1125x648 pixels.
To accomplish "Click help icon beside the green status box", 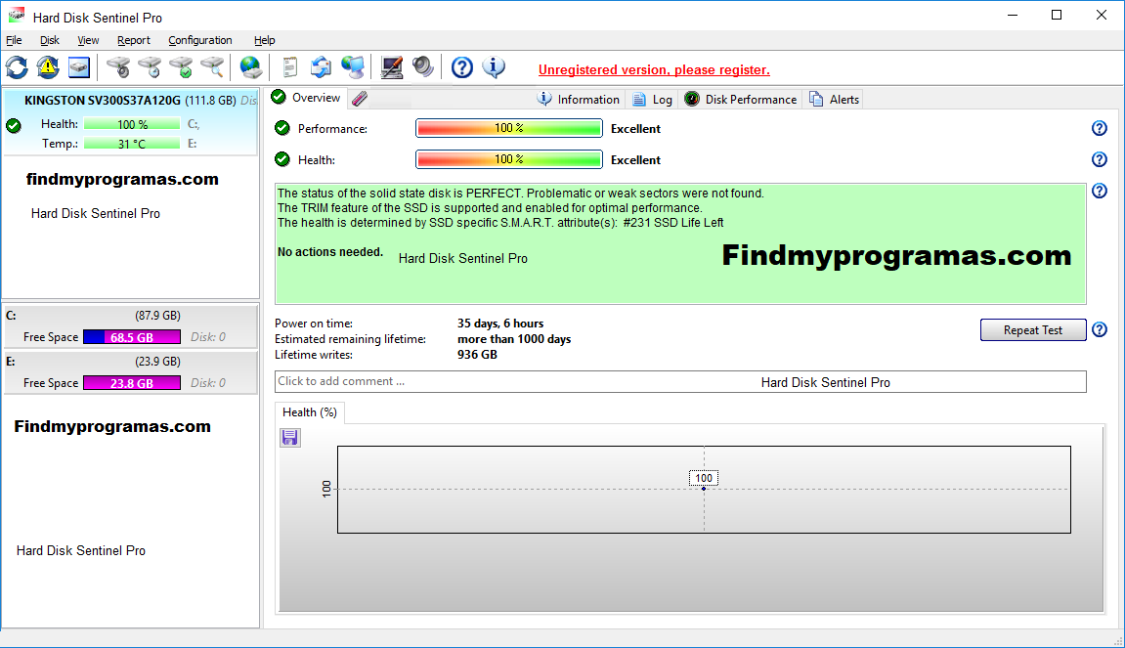I will 1100,191.
